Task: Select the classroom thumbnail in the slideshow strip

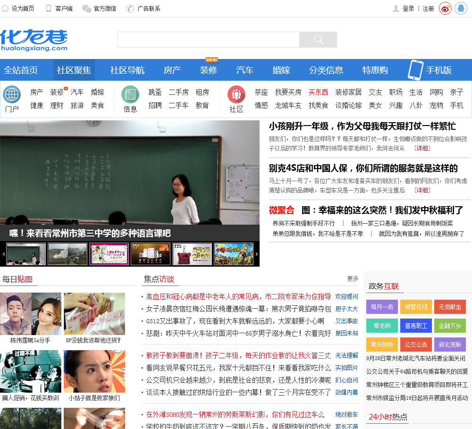Action: click(x=26, y=254)
